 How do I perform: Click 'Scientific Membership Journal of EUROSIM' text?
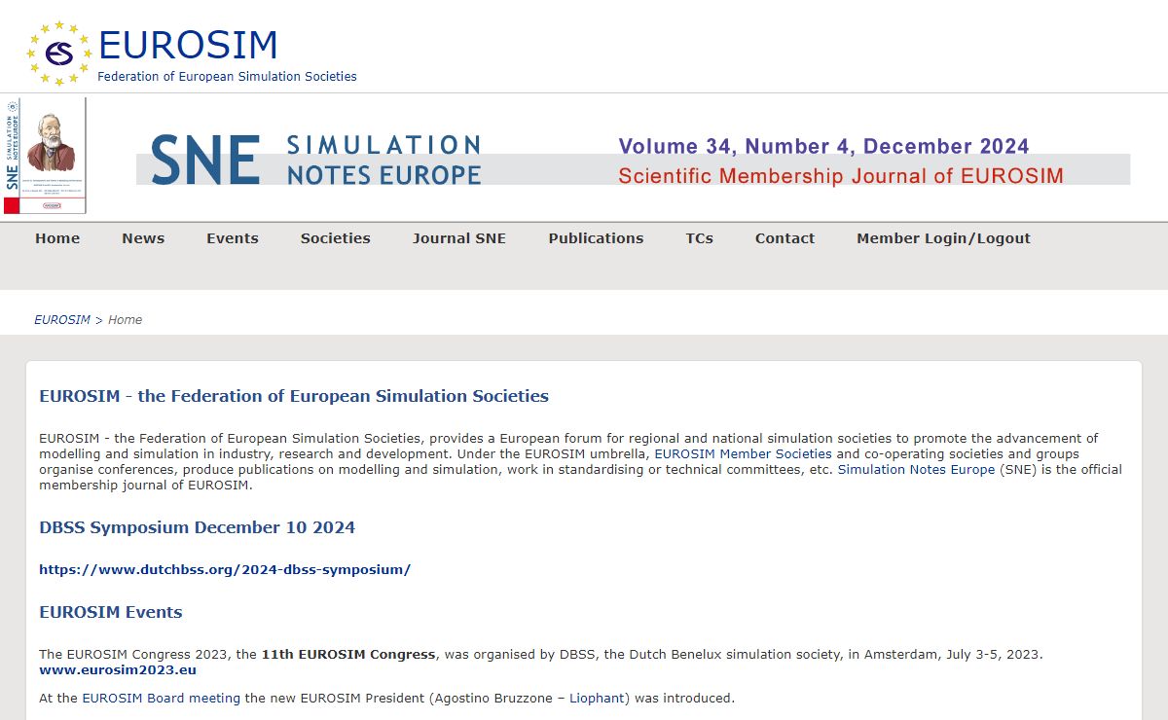(841, 176)
